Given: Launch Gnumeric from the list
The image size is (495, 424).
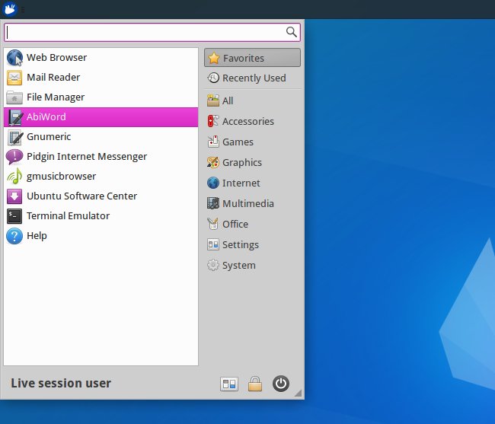Looking at the screenshot, I should pyautogui.click(x=101, y=137).
